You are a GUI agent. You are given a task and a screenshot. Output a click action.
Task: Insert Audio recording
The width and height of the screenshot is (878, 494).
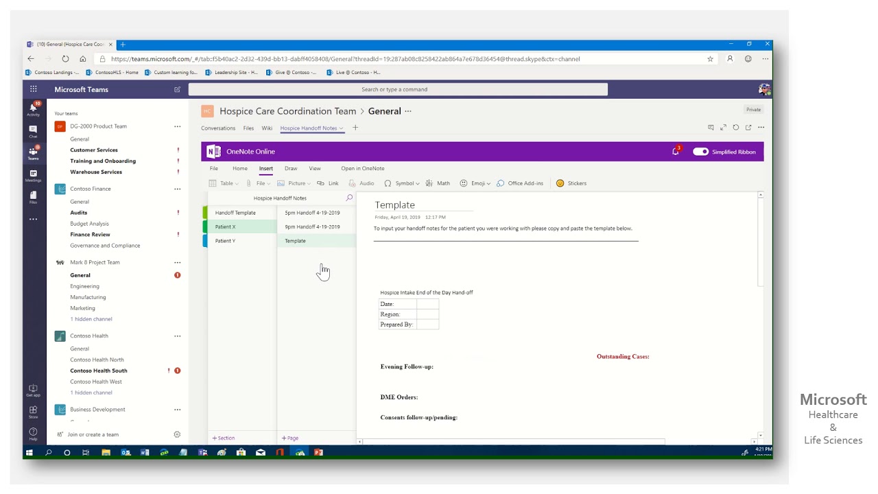(361, 183)
